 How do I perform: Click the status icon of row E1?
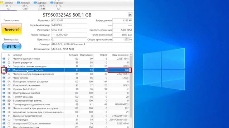point(4,116)
